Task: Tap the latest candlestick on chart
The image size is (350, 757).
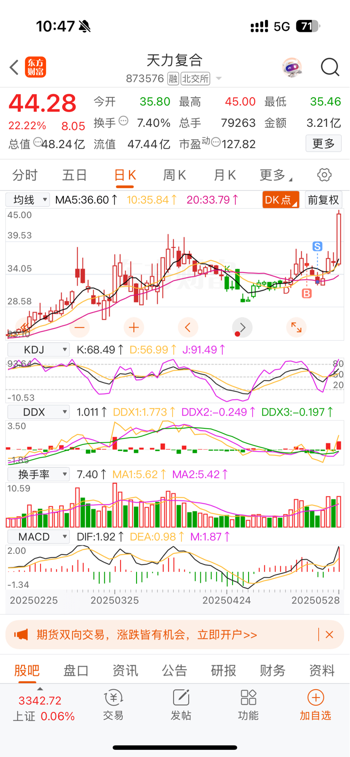Action: pos(339,239)
